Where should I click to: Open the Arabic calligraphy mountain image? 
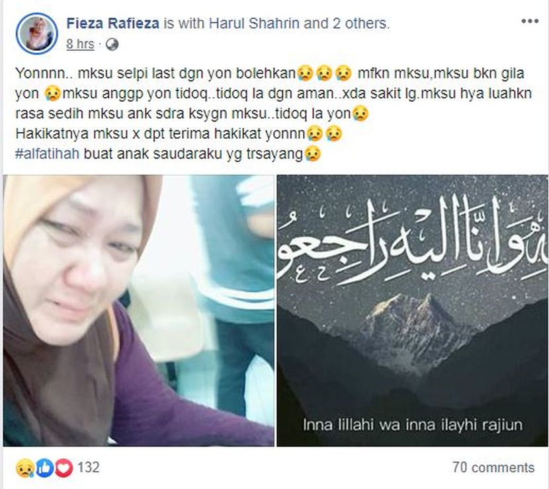click(412, 311)
